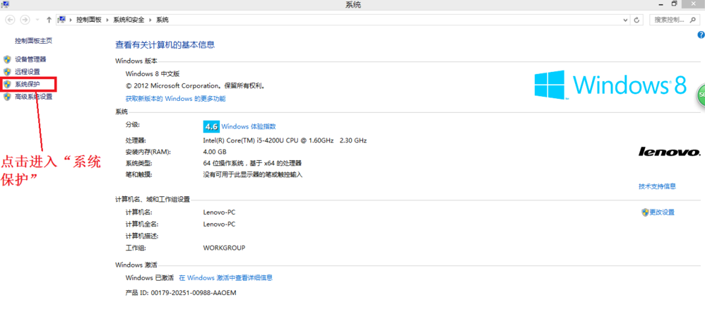Click the 4.6 rating badge

click(x=211, y=127)
